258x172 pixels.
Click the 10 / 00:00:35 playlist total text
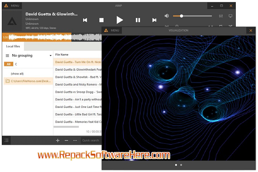(x=94, y=132)
